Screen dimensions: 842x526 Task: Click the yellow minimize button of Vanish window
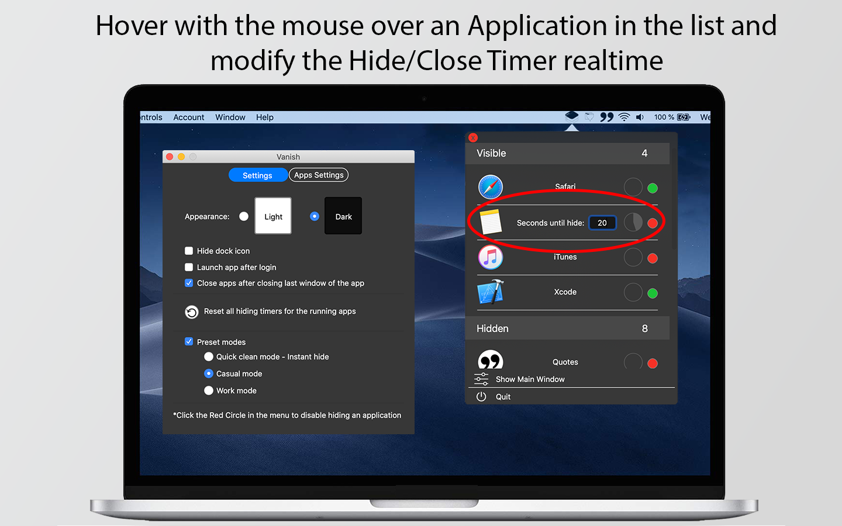click(181, 157)
